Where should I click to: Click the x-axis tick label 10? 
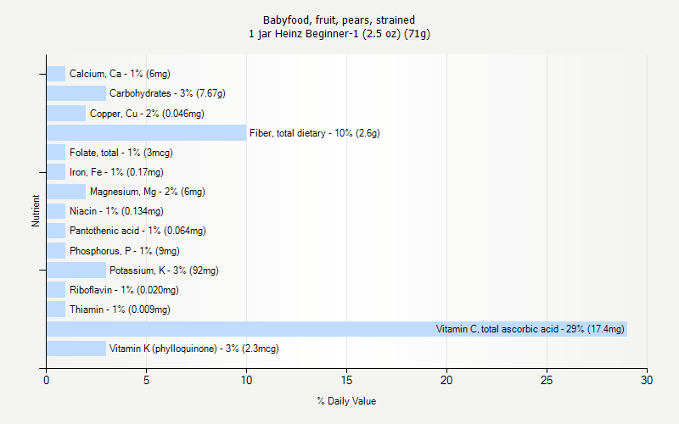click(x=246, y=380)
